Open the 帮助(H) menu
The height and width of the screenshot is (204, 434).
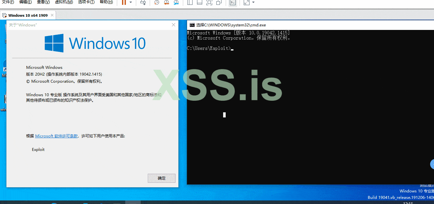pos(106,2)
